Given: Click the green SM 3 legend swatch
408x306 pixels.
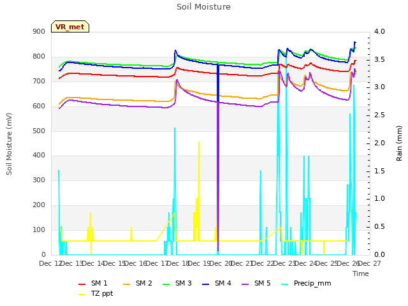Looking at the screenshot, I should (166, 284).
